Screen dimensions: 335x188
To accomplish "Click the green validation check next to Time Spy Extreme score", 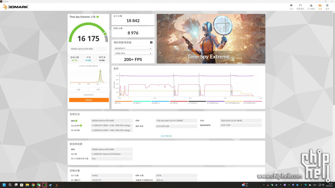I will coord(98,17).
